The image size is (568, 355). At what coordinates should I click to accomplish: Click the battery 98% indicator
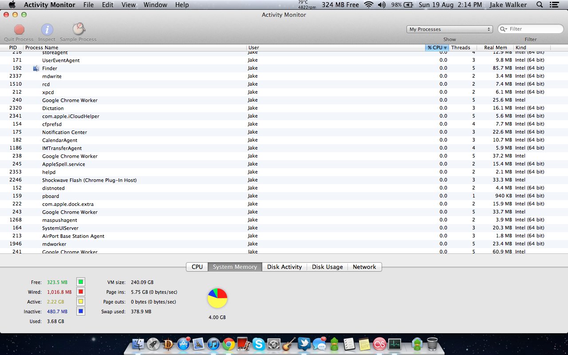403,5
